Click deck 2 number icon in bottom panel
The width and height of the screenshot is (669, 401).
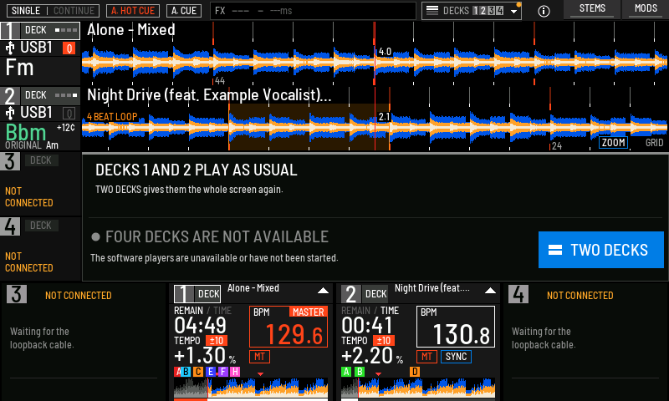click(x=351, y=294)
